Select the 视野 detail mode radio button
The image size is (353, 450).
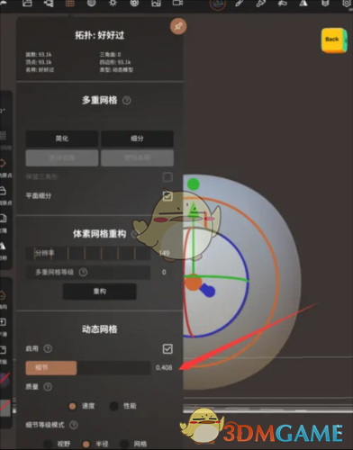coord(48,444)
